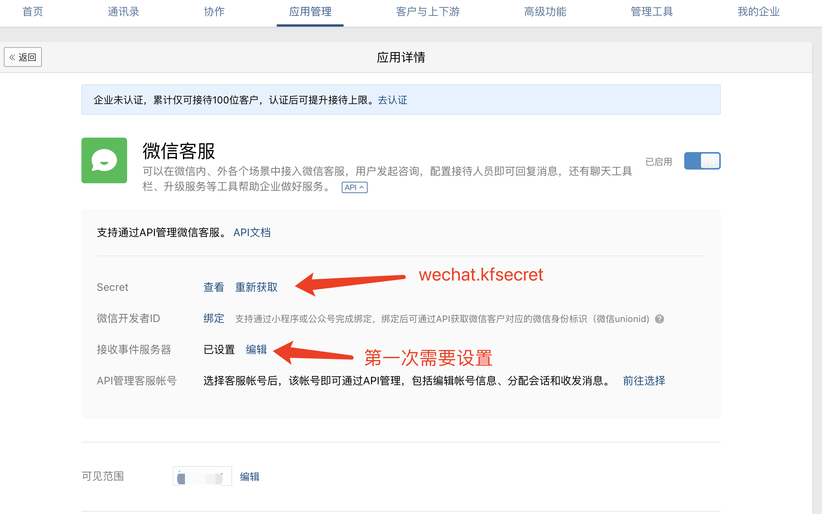Toggle the 已启用 enabled switch
This screenshot has width=822, height=514.
click(702, 161)
